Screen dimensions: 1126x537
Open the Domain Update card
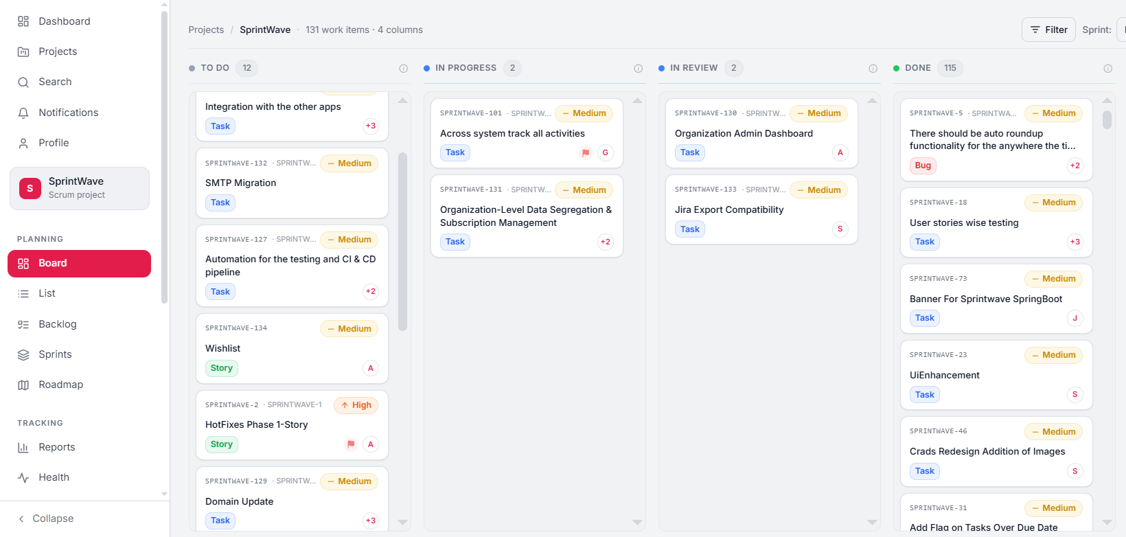[292, 499]
